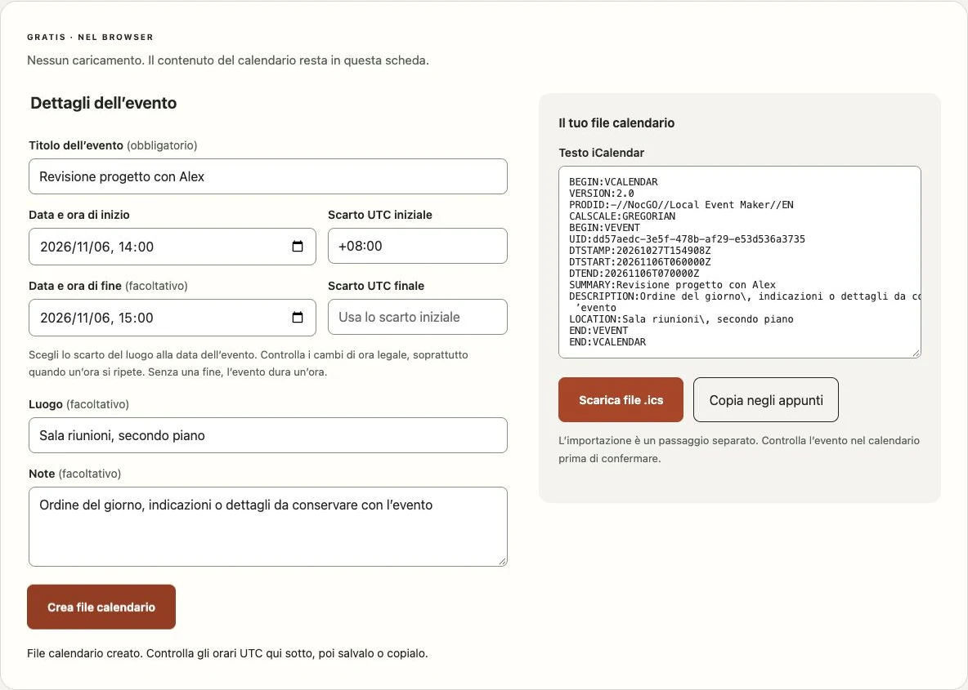The image size is (968, 690).
Task: Click the BEGIN:VCALENDAR line
Action: (613, 182)
